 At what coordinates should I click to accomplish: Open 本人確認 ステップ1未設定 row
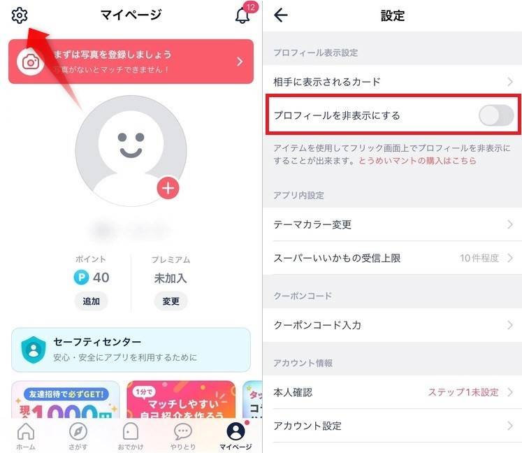(392, 392)
